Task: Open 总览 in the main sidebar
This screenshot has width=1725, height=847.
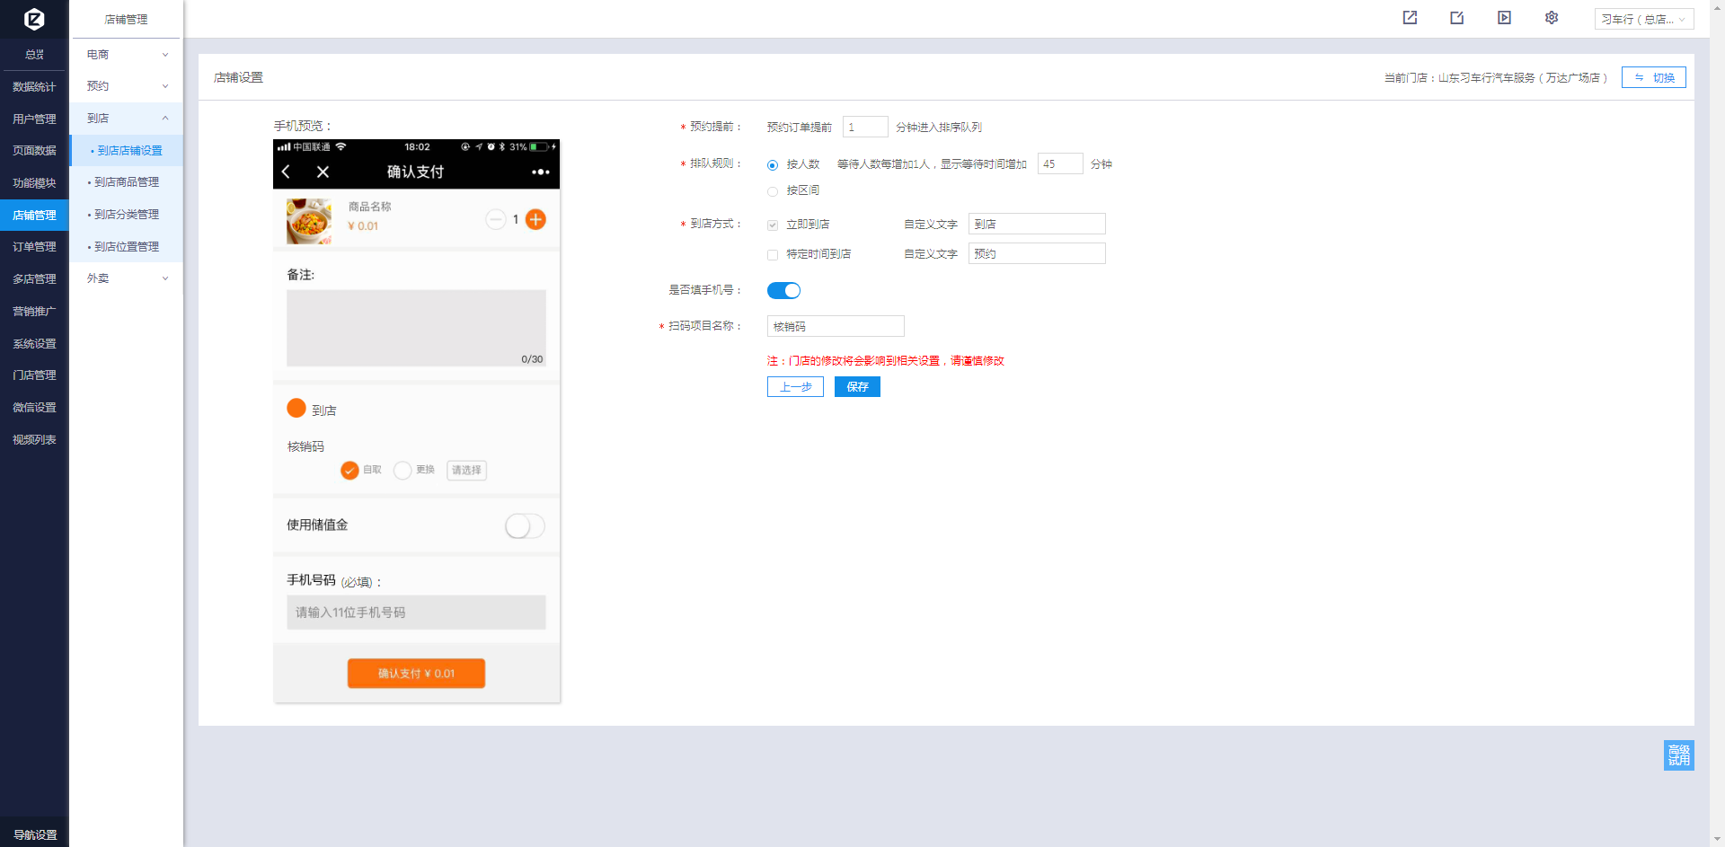Action: click(x=34, y=55)
